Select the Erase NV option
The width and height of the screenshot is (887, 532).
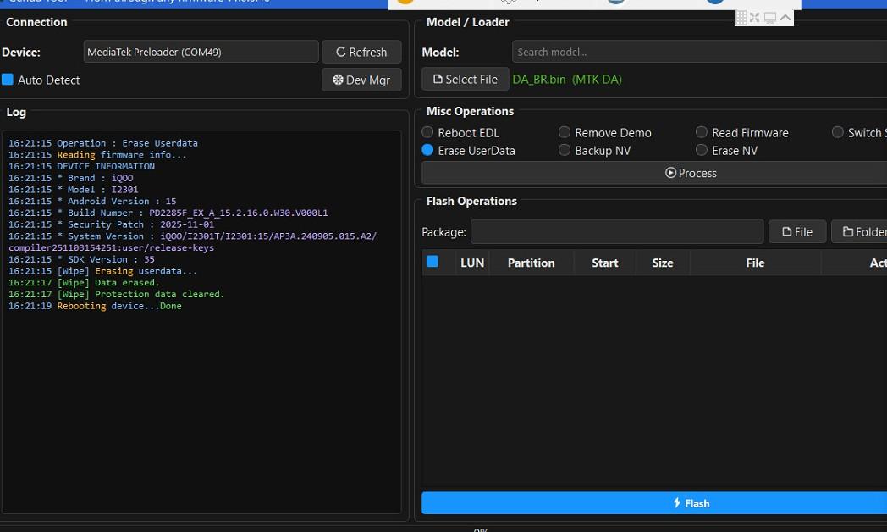pos(702,150)
